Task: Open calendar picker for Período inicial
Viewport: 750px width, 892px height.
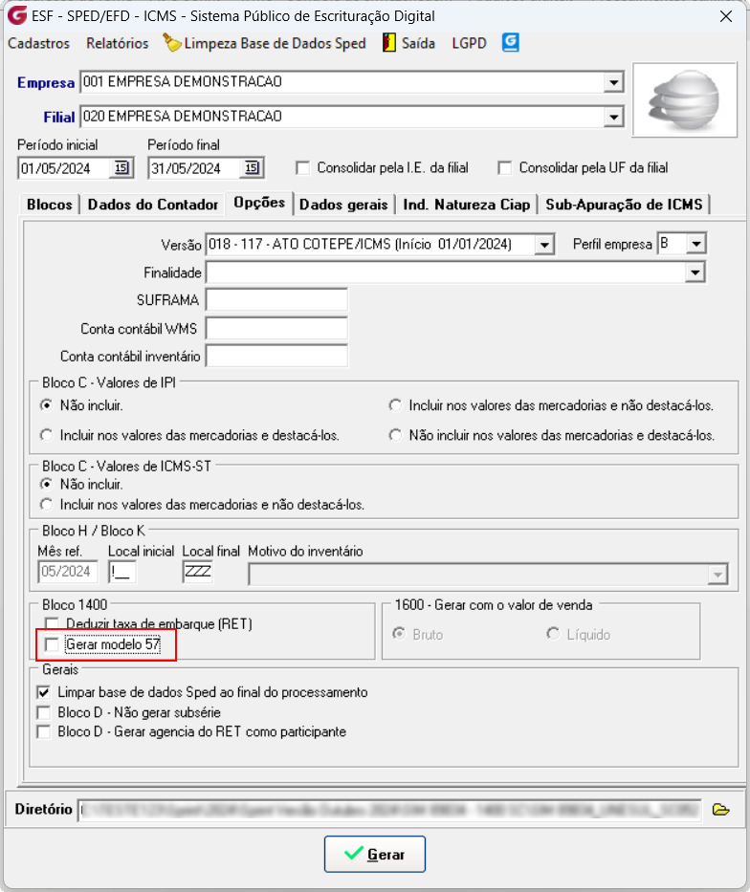Action: click(121, 168)
